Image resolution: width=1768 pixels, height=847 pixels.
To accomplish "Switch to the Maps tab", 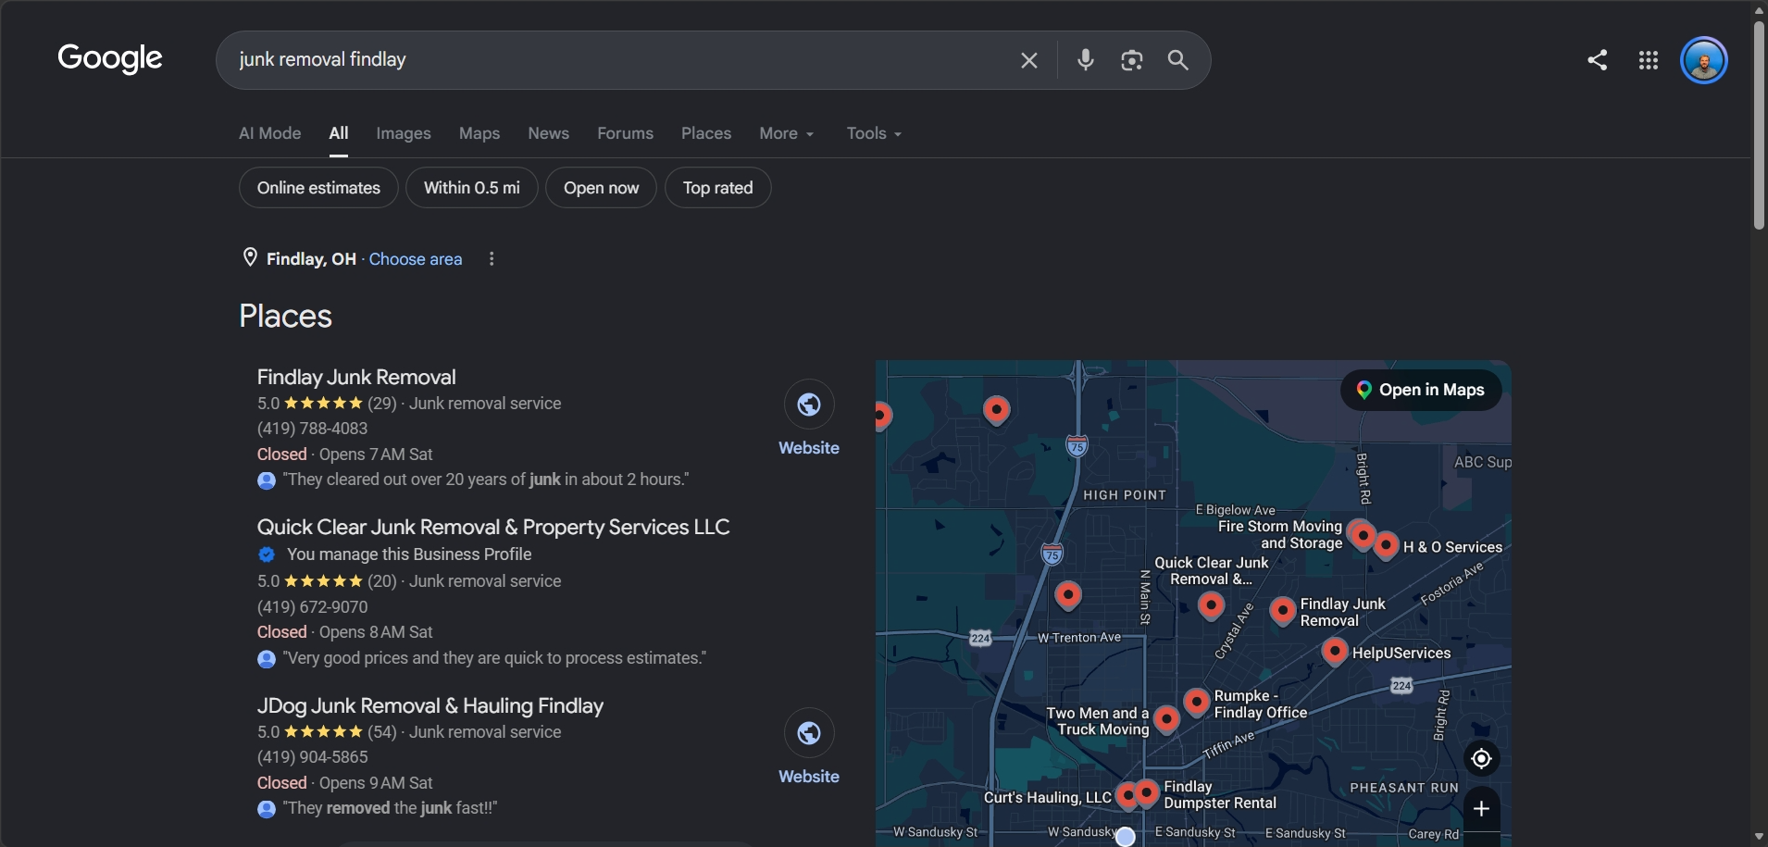I will 479,133.
